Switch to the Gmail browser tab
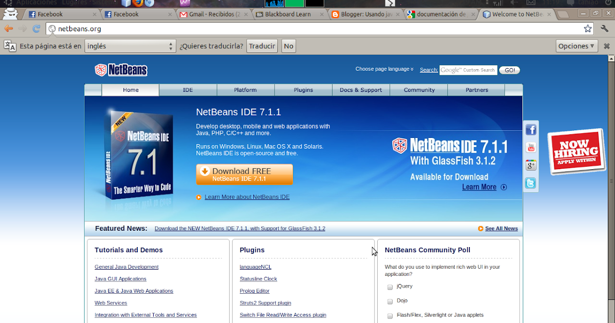The width and height of the screenshot is (615, 323). tap(210, 14)
